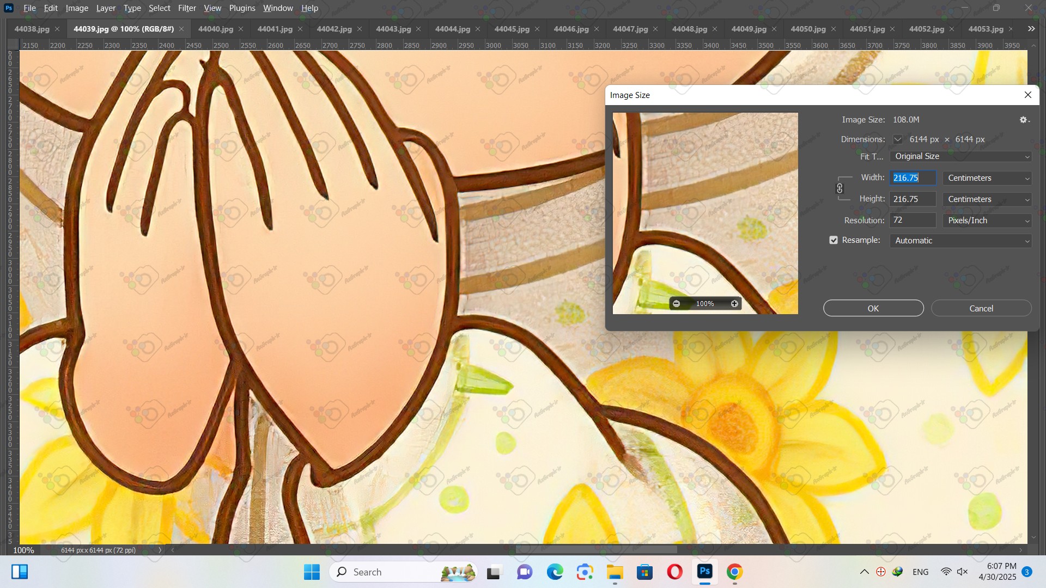This screenshot has width=1046, height=588.
Task: Click the black terminal app taskbar icon
Action: (x=494, y=572)
